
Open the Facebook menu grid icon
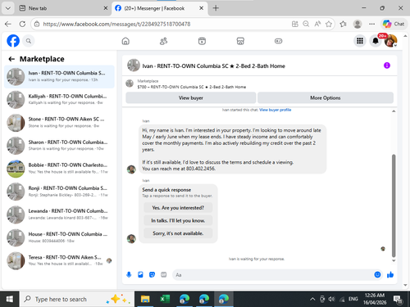pos(360,41)
